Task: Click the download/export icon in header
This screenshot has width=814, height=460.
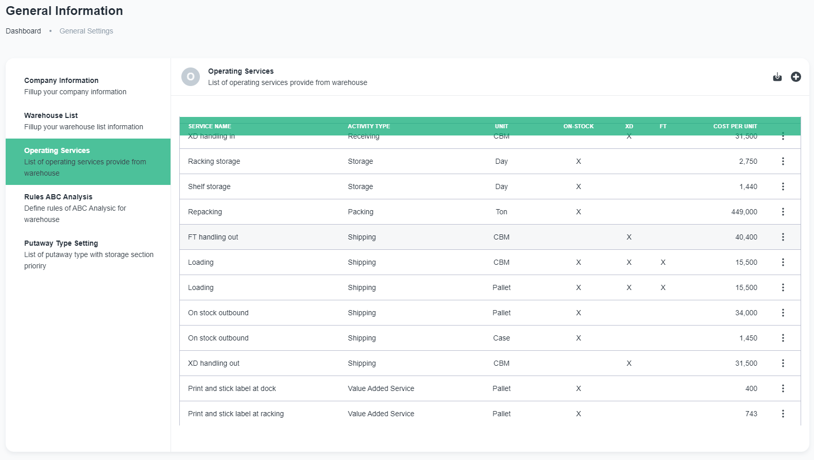Action: [777, 77]
